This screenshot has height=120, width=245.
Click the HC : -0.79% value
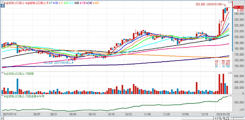pyautogui.click(x=222, y=66)
